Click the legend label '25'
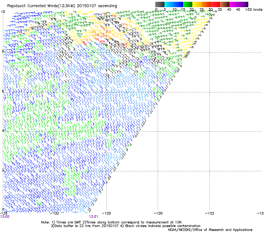This screenshot has width=264, height=232. click(201, 10)
